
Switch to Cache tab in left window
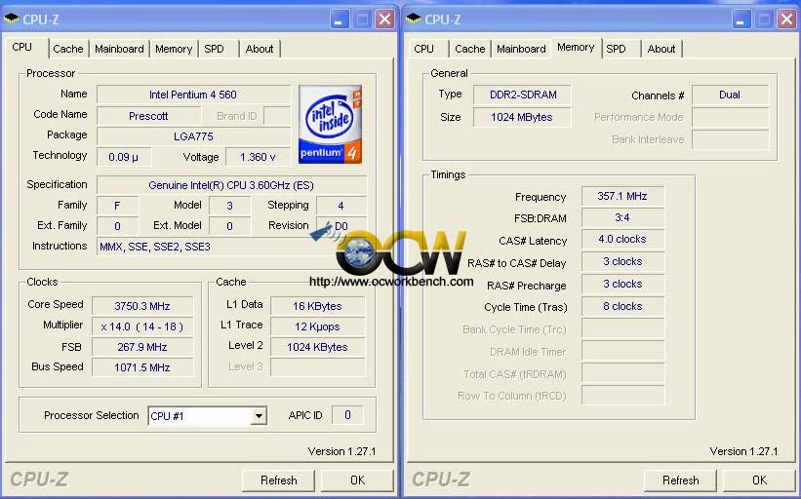68,49
